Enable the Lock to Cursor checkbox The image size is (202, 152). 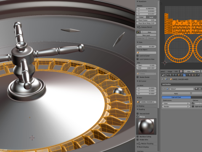pyautogui.click(x=138, y=56)
